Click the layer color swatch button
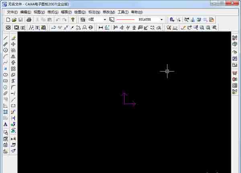 pos(112,19)
